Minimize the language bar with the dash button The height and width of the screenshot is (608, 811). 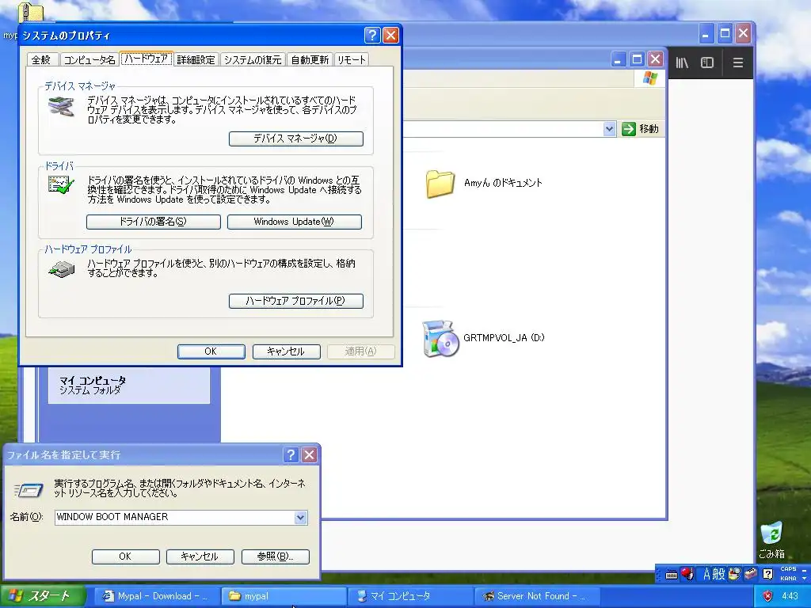click(x=805, y=570)
